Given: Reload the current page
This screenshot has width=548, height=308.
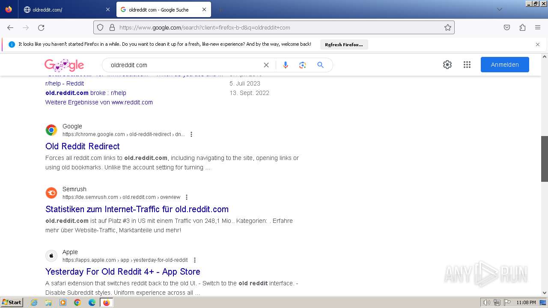Looking at the screenshot, I should click(41, 27).
